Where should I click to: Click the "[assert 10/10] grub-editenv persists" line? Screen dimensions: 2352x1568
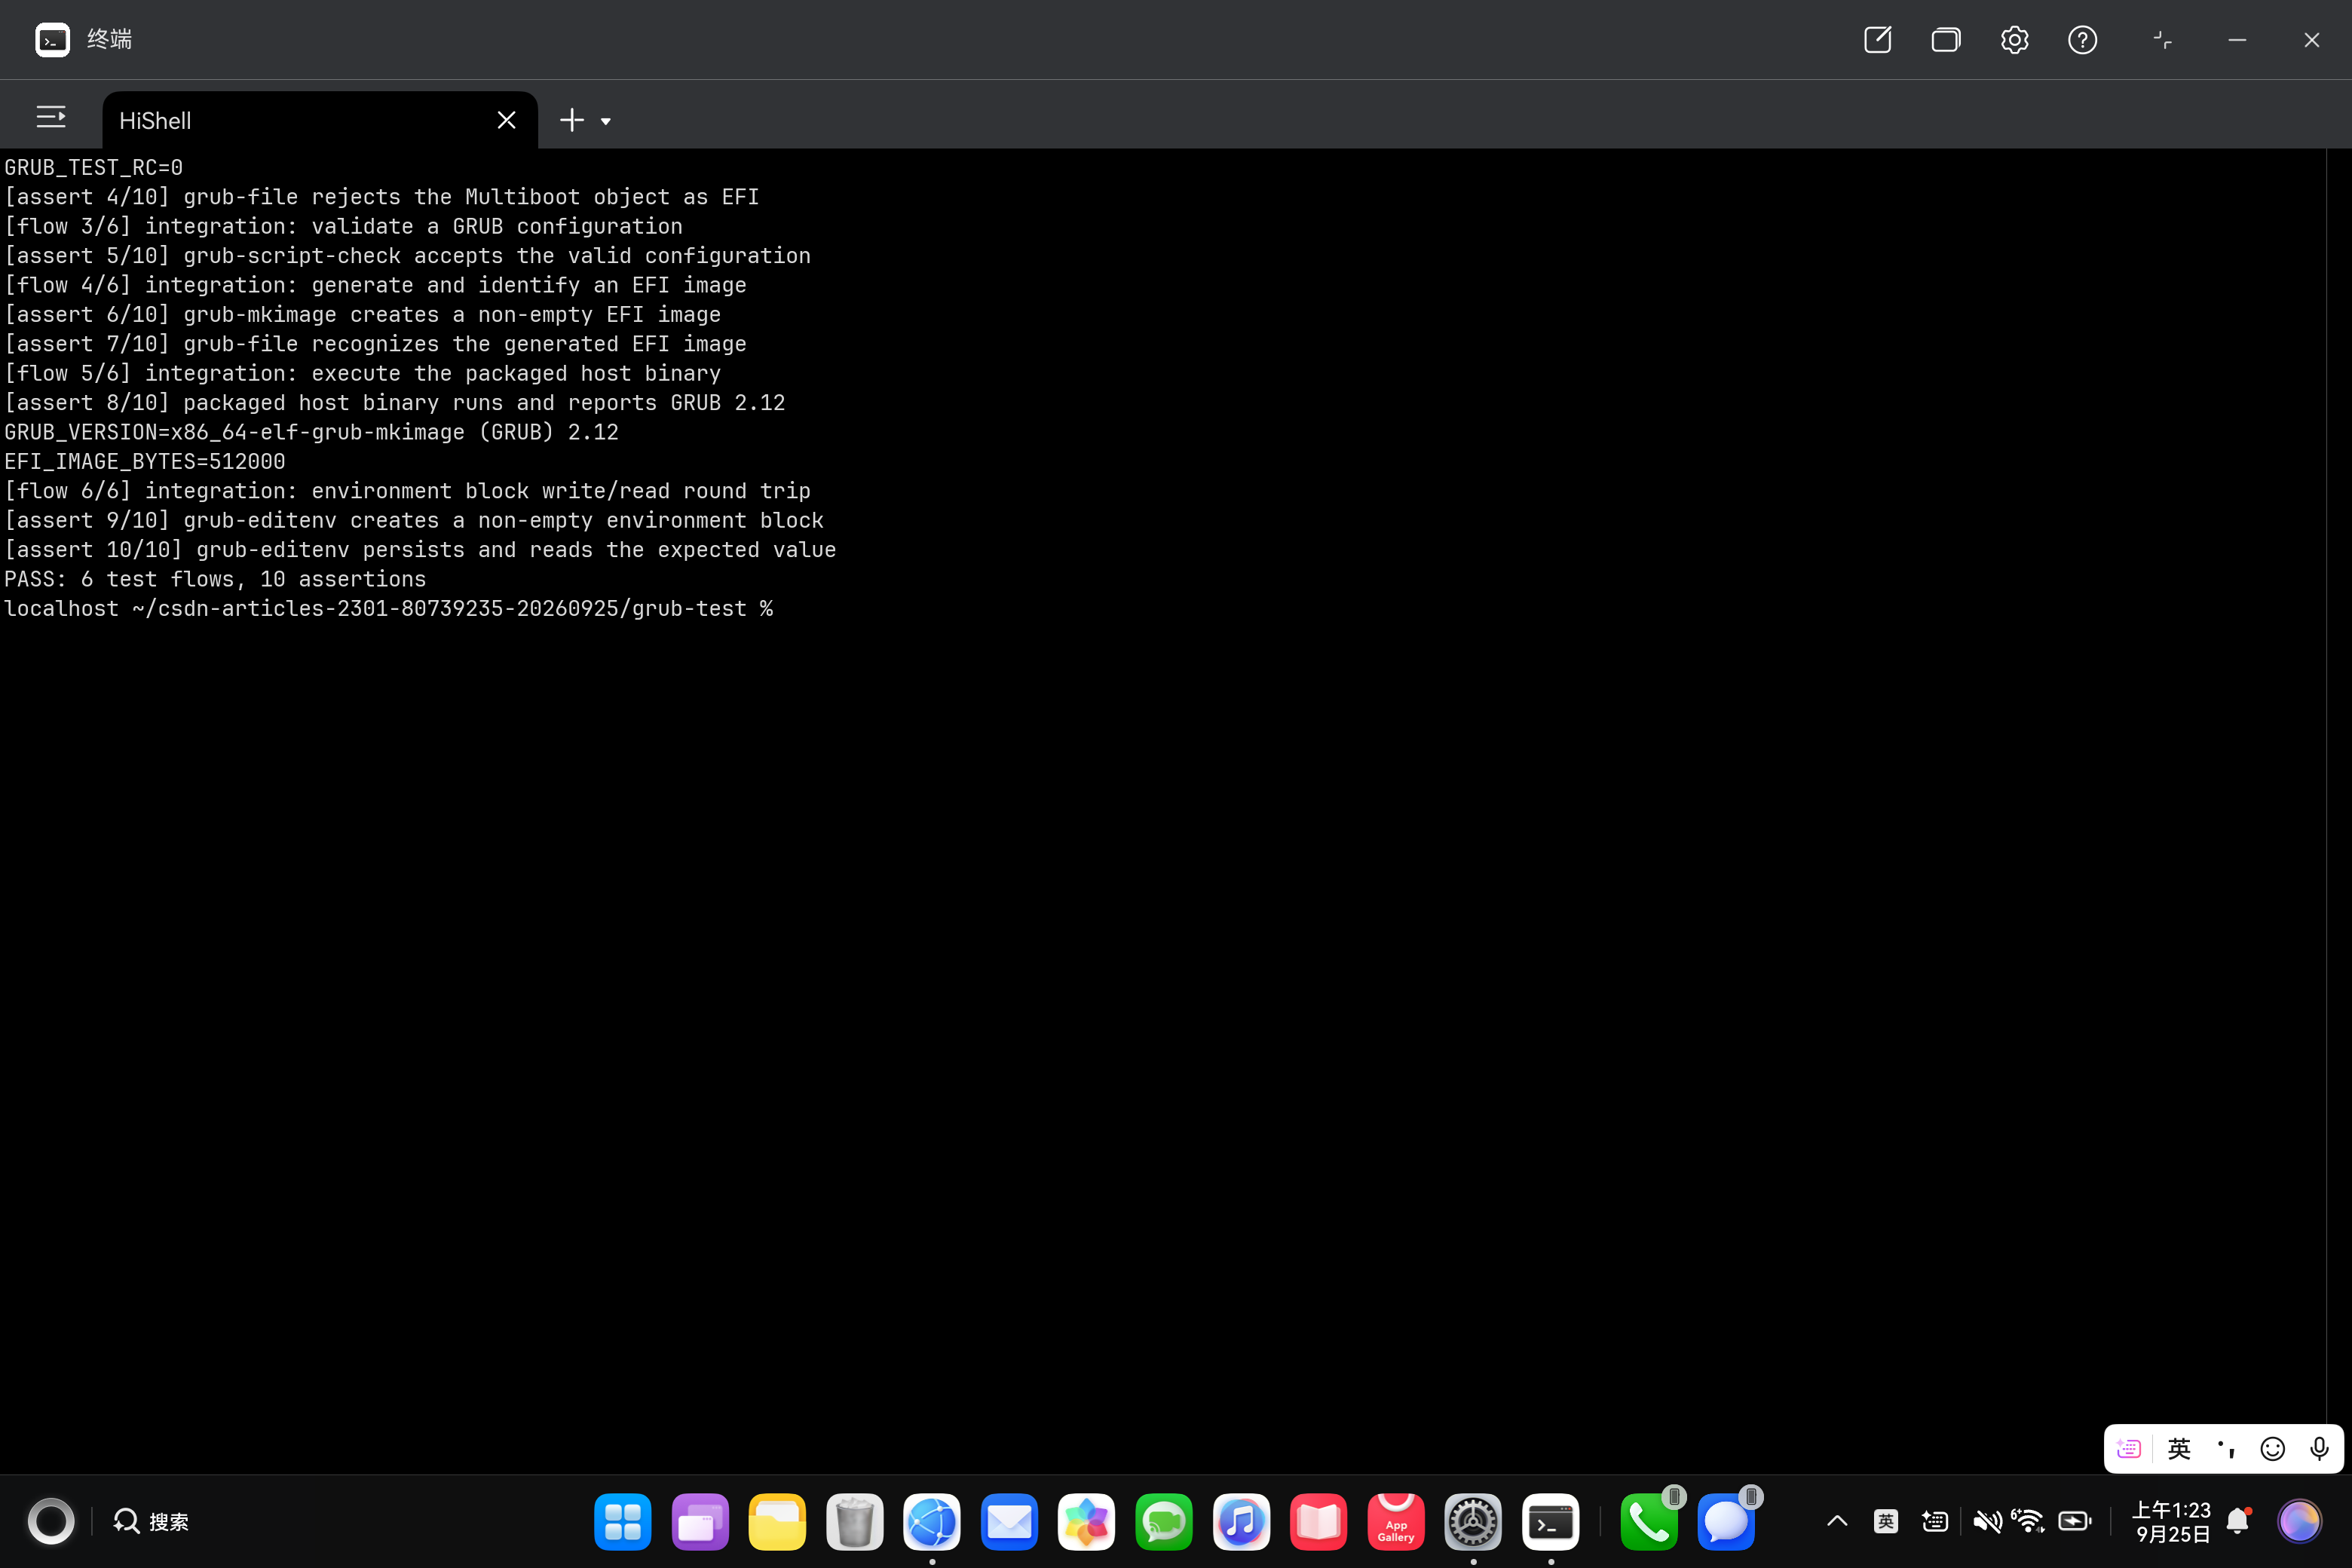(420, 549)
